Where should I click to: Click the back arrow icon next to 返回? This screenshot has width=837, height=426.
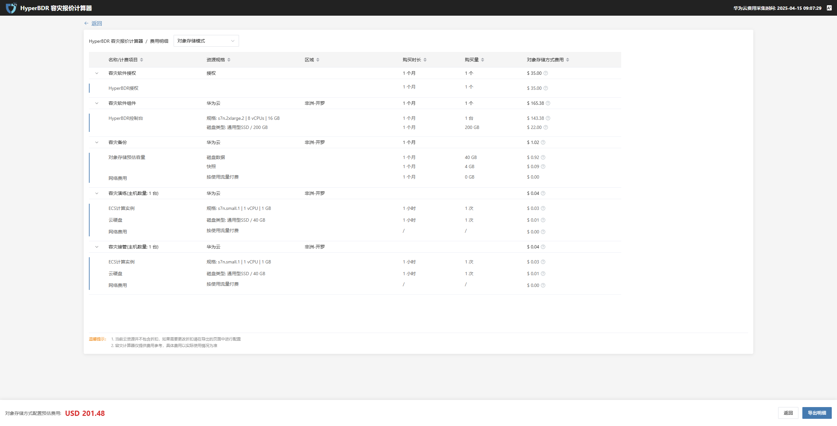[x=86, y=23]
